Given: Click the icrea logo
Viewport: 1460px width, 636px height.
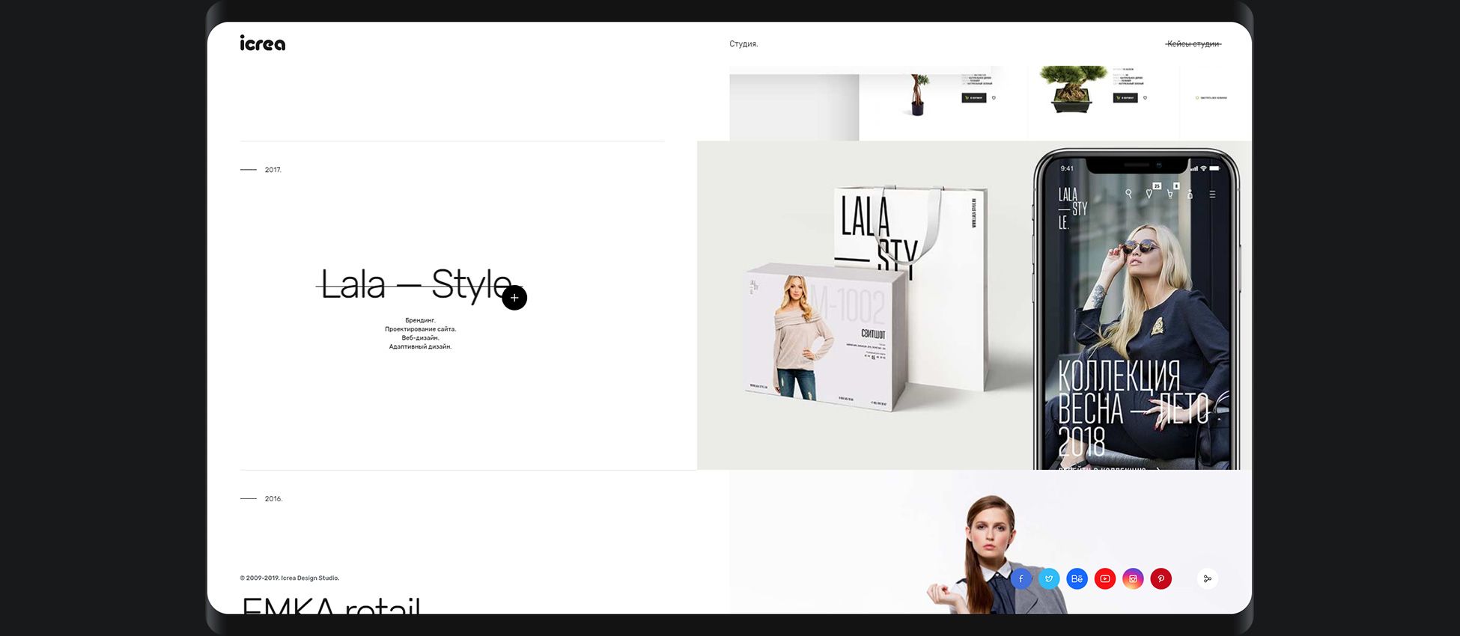Looking at the screenshot, I should [x=262, y=43].
